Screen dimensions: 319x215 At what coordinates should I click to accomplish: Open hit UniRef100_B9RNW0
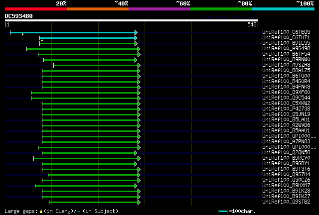(286, 60)
